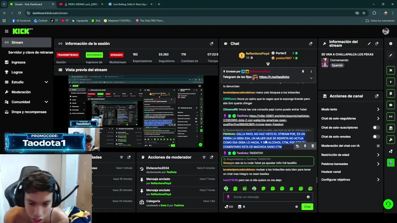
Task: Open the 1xlite esports link from TaoDota
Action: (x=266, y=120)
